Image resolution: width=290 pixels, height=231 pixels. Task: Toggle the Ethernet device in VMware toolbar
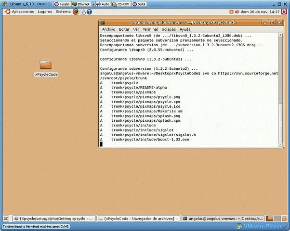click(x=81, y=4)
